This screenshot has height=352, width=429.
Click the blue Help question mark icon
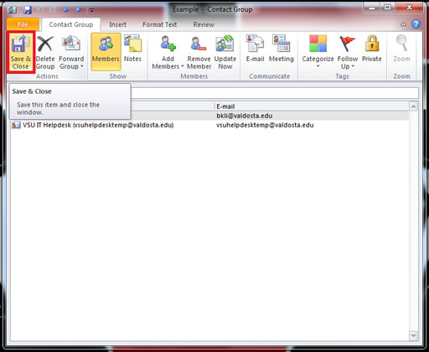416,24
